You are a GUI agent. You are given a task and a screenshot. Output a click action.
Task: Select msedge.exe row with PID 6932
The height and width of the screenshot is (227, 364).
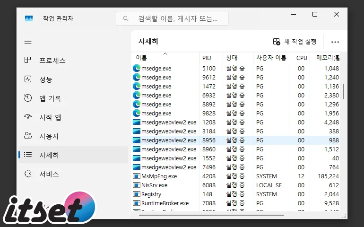[235, 95]
